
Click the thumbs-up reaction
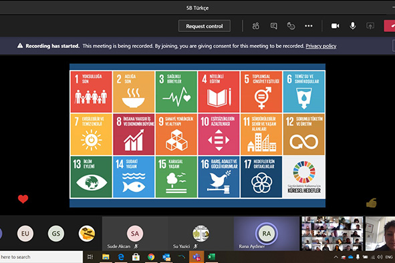point(372,203)
